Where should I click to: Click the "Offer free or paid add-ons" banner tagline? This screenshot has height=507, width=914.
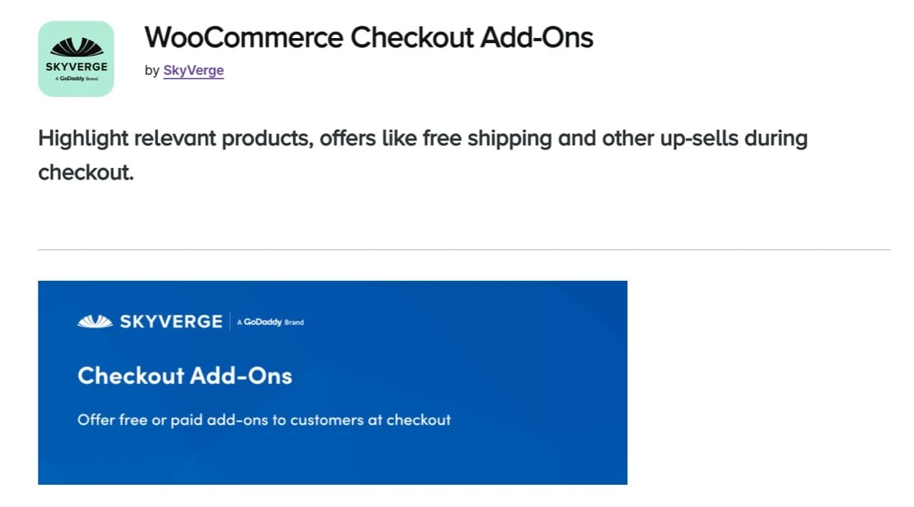click(264, 420)
